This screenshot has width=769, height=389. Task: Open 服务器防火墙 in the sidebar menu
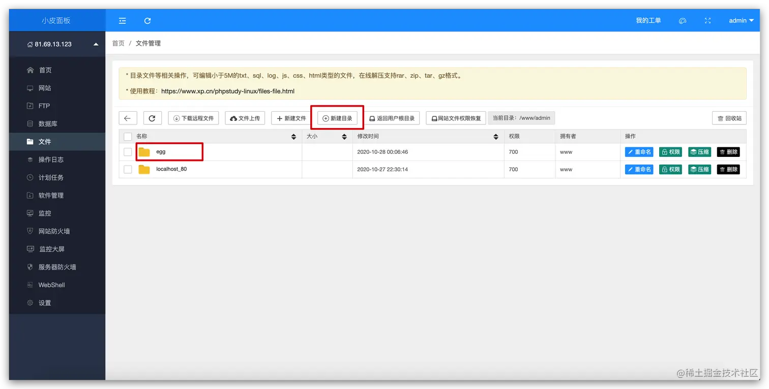pyautogui.click(x=57, y=267)
